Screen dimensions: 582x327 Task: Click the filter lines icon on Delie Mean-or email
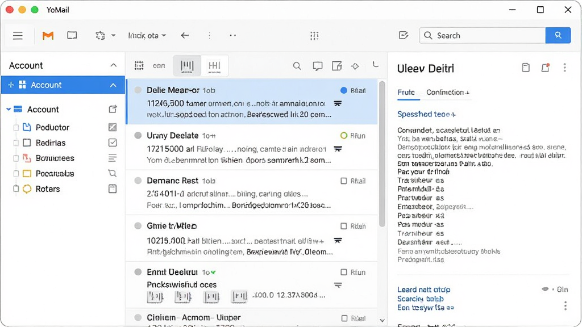click(x=338, y=103)
